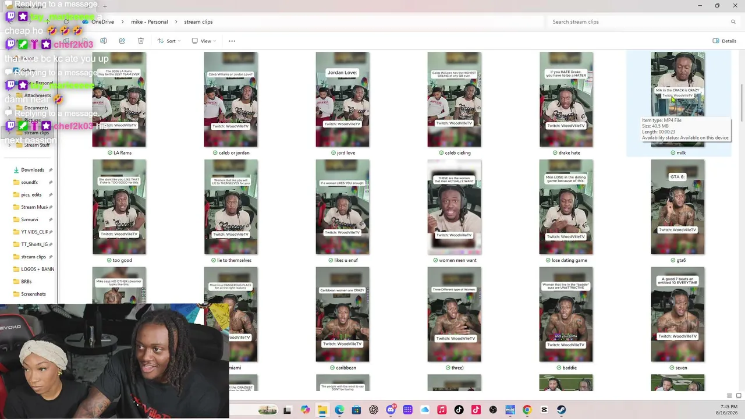The width and height of the screenshot is (745, 419).
Task: Open stream clips in Quick access list
Action: (x=33, y=257)
